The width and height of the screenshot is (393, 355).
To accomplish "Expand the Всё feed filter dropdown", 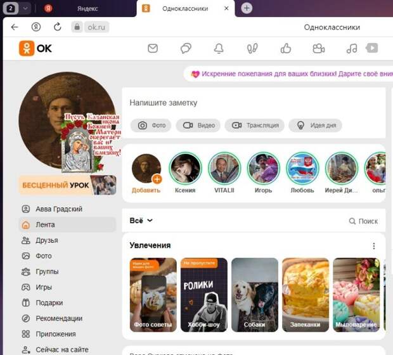I will pyautogui.click(x=141, y=221).
